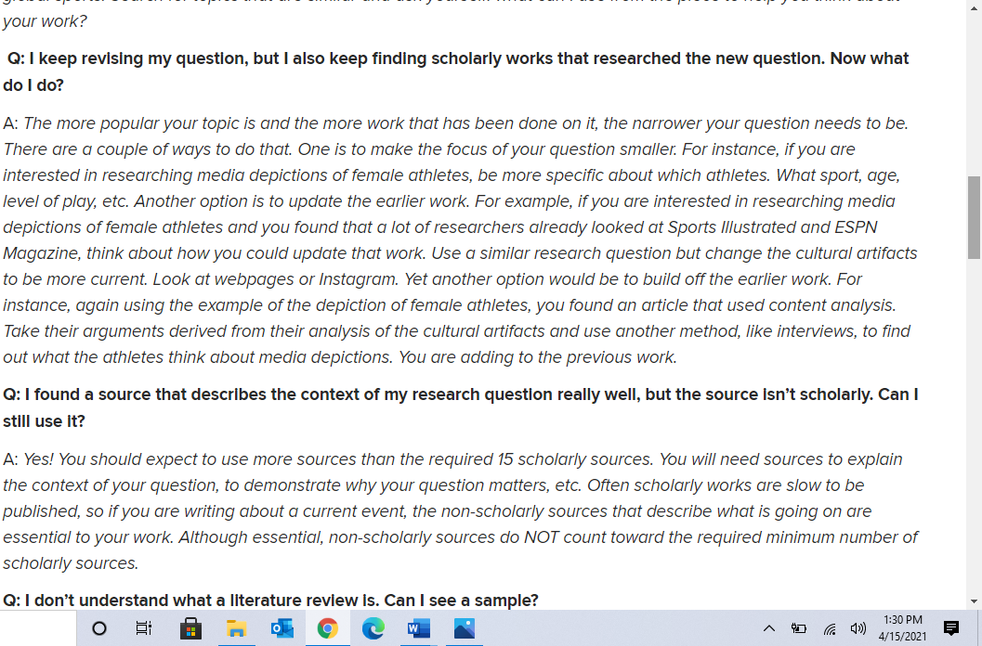
Task: Click the page scrollbar thumb
Action: coord(974,217)
